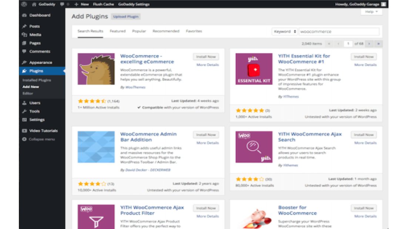Click the New (+) icon in the admin bar
This screenshot has height=229, width=407.
click(76, 4)
